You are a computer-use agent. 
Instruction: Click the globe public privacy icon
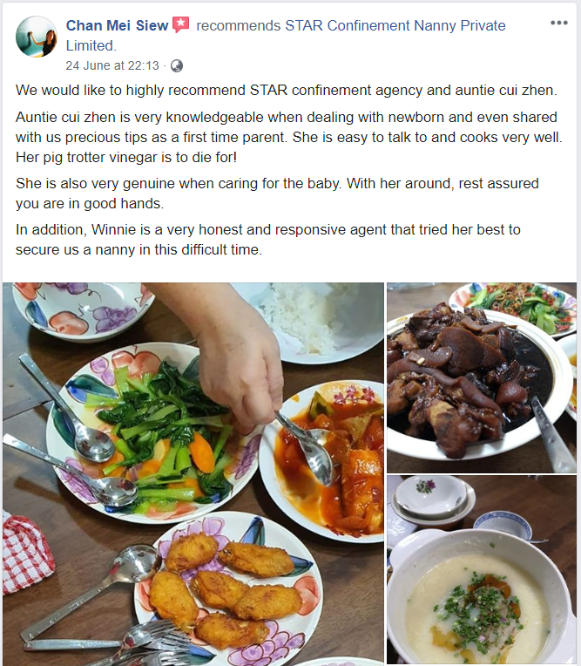177,66
